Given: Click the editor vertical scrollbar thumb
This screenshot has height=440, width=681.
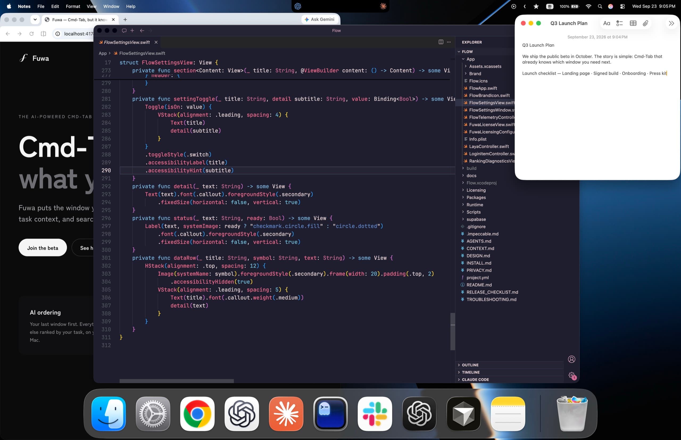Looking at the screenshot, I should pos(452,331).
